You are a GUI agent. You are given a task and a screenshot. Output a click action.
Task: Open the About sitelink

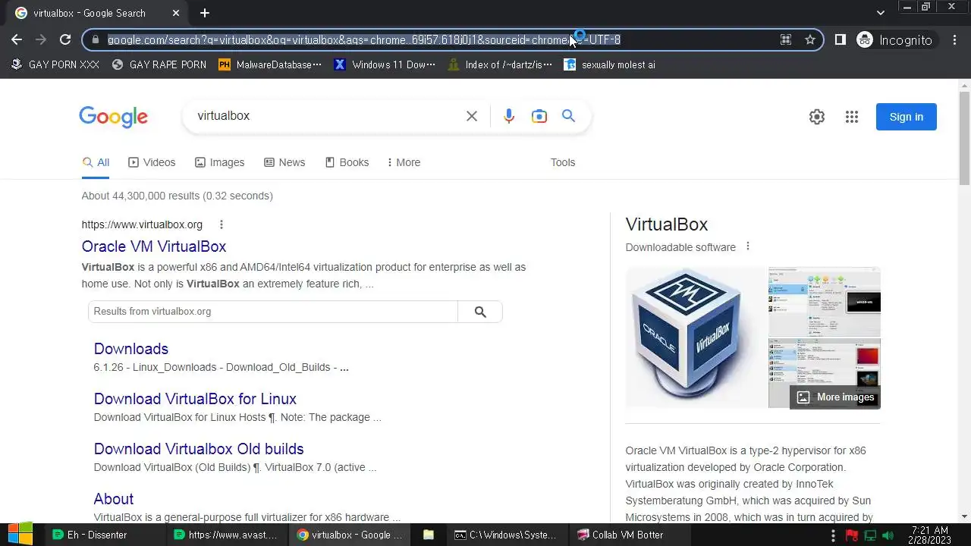click(x=114, y=499)
